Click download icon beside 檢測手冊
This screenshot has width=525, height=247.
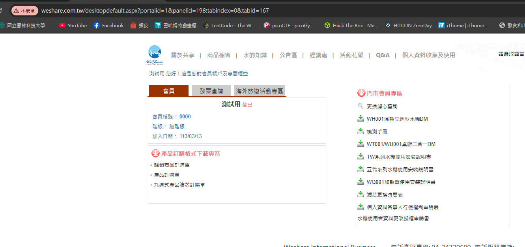361,131
